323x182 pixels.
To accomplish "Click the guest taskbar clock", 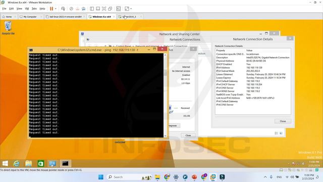I will point(314,164).
